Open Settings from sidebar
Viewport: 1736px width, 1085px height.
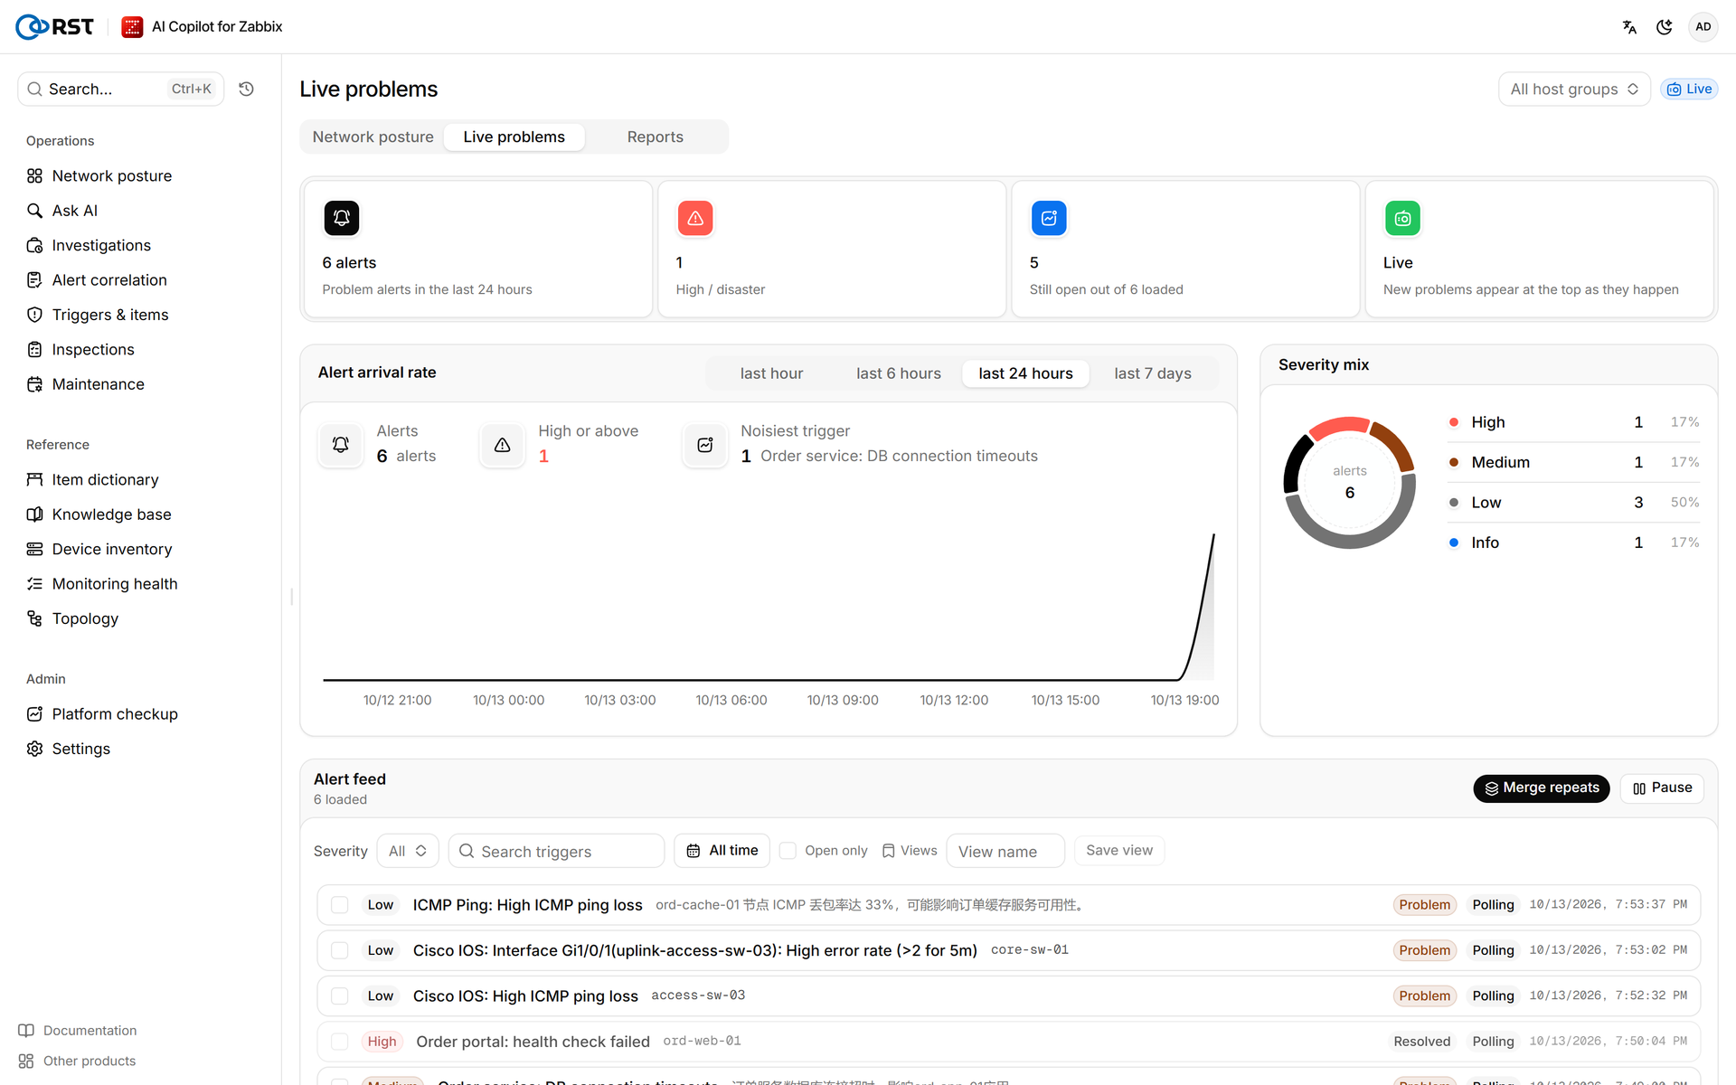(x=80, y=749)
